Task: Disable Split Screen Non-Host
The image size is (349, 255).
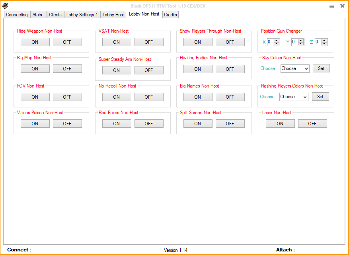Action: click(x=230, y=124)
